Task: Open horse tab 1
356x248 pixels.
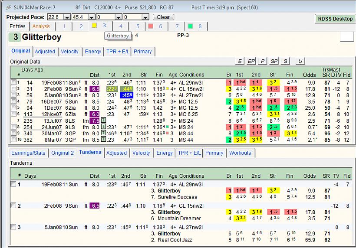Action: (x=64, y=26)
